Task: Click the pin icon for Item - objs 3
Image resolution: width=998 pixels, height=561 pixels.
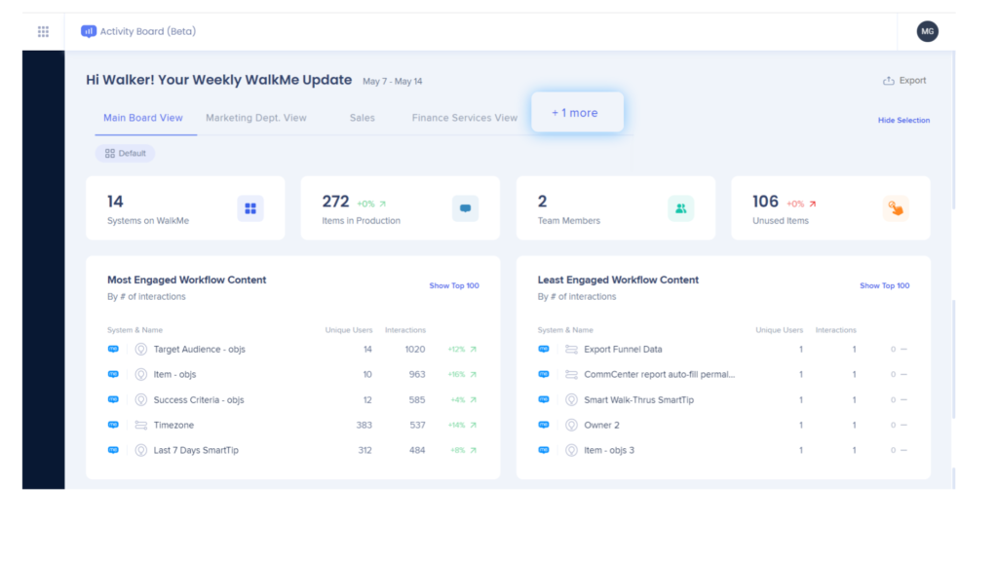Action: click(571, 450)
